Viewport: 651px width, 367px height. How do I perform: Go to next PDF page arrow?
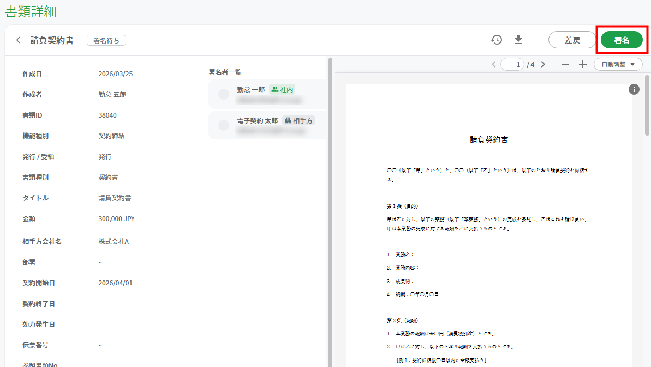click(543, 64)
